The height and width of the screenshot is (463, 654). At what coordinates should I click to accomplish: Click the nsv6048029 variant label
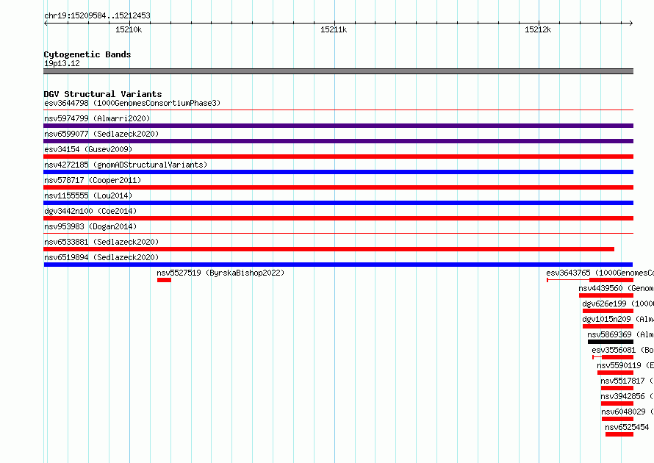628,412
